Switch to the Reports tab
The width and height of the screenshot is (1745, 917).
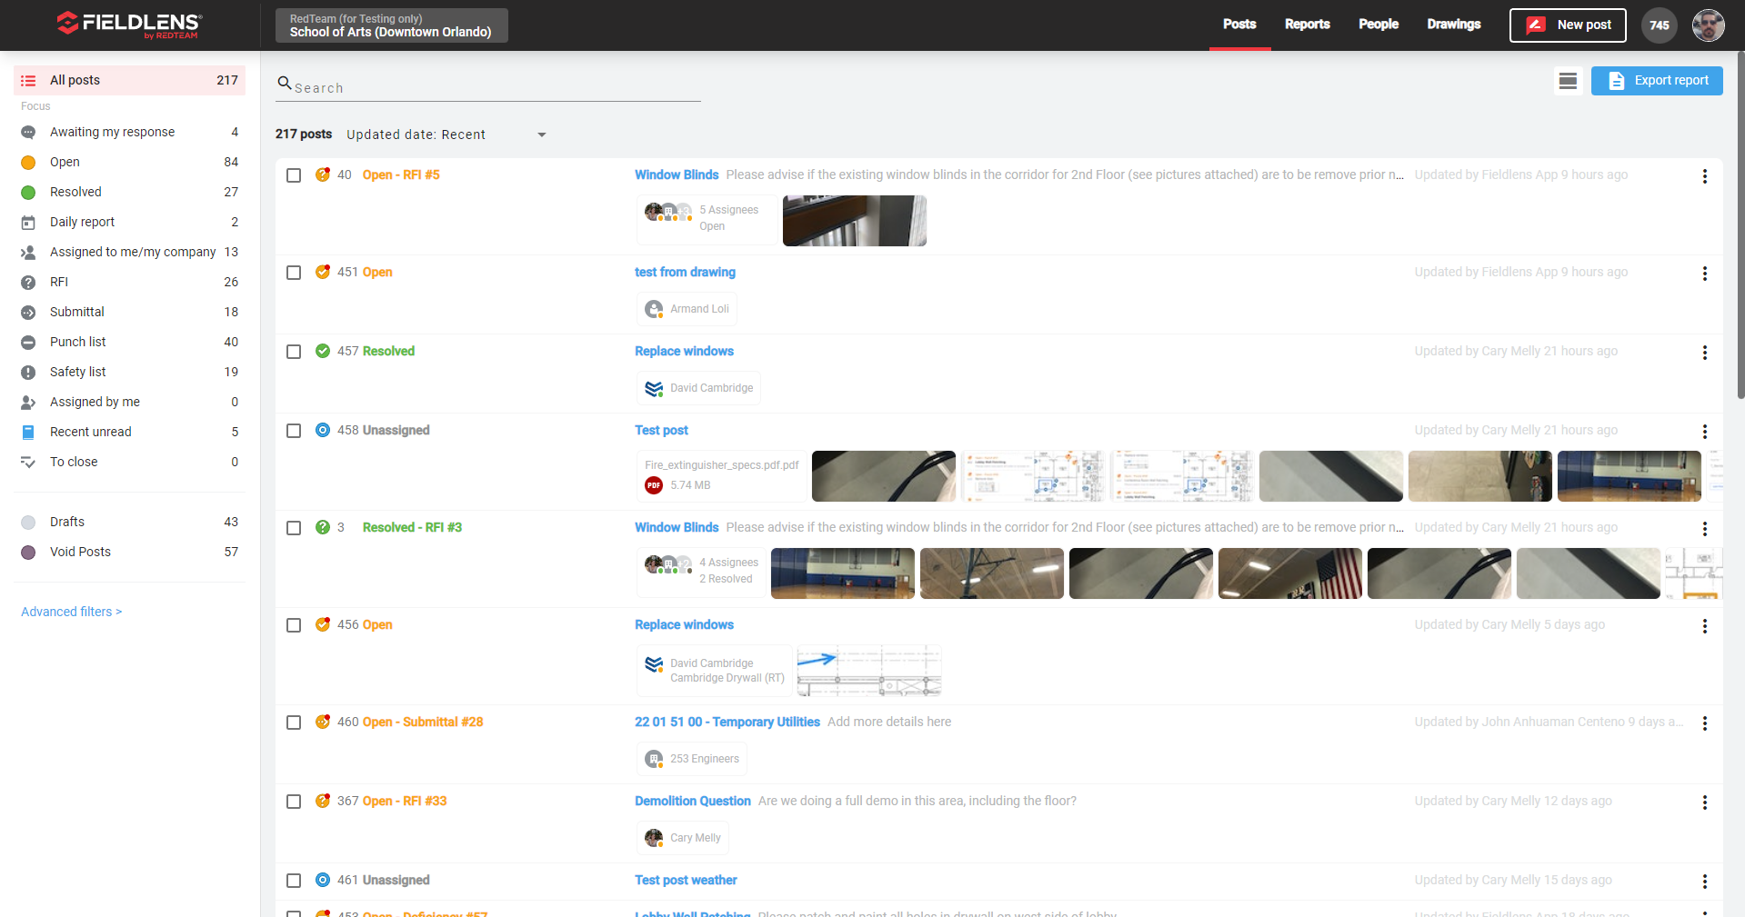point(1307,25)
